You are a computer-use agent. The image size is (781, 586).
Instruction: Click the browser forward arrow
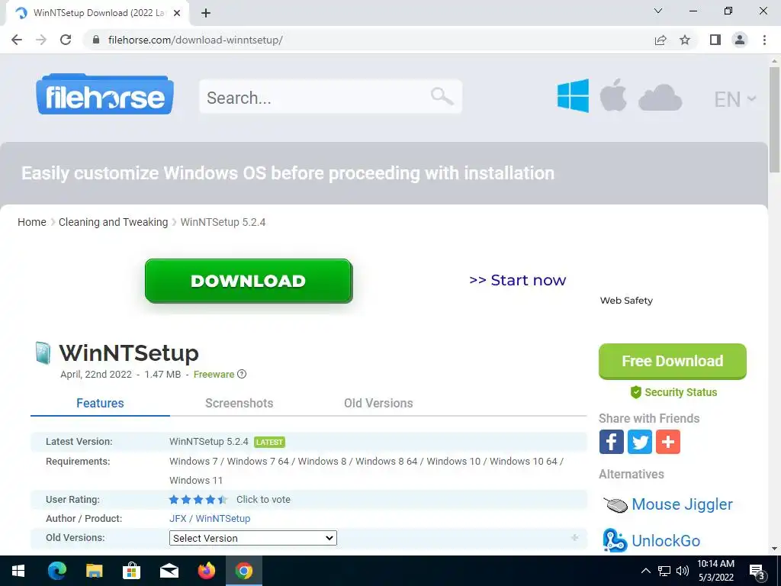[41, 40]
